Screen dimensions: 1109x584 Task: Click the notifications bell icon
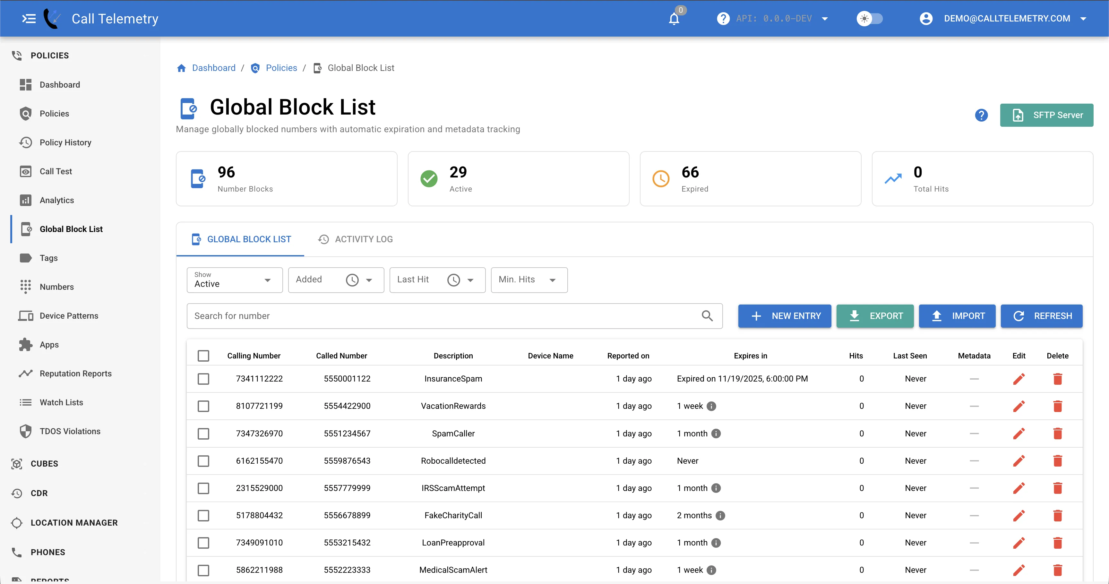(674, 19)
